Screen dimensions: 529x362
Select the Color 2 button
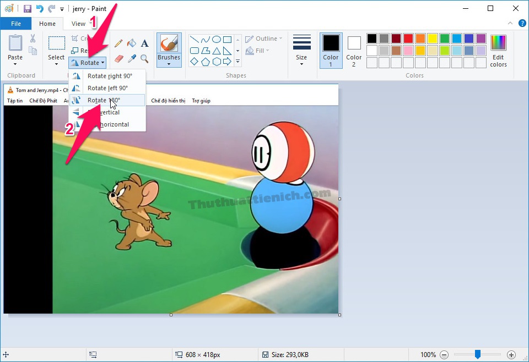354,51
